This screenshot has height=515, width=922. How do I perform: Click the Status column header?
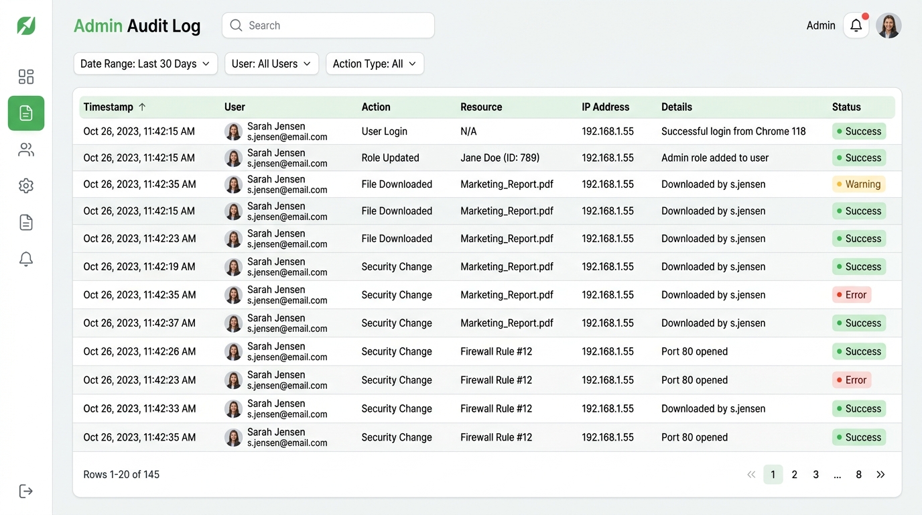click(846, 107)
